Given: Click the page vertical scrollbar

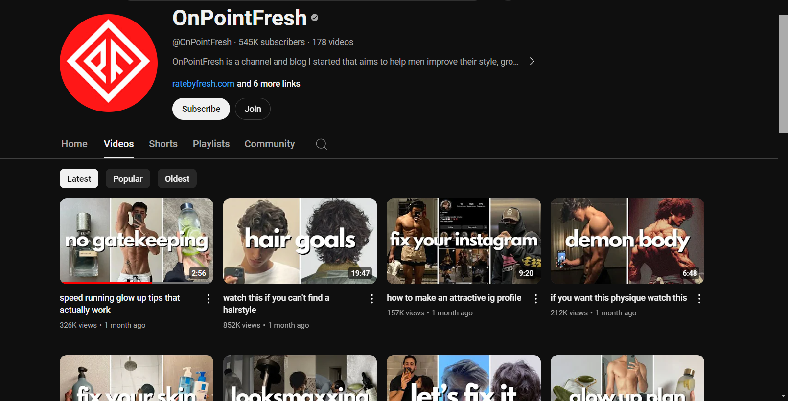Looking at the screenshot, I should click(783, 73).
